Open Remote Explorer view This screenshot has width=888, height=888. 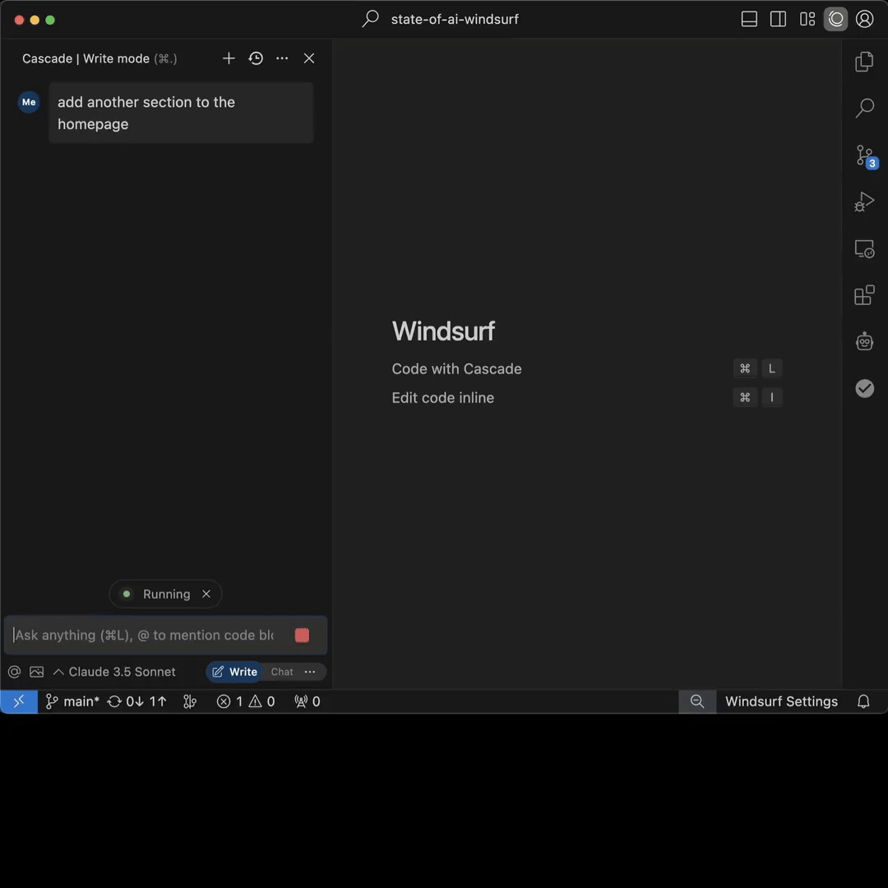(864, 248)
